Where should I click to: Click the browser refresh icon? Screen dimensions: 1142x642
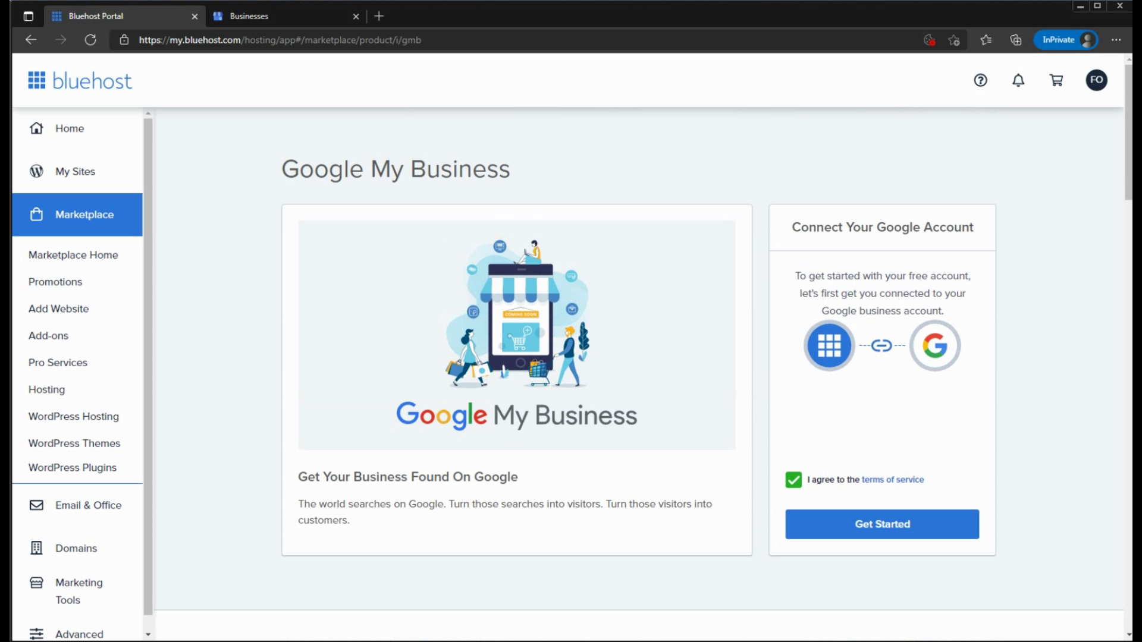(90, 40)
